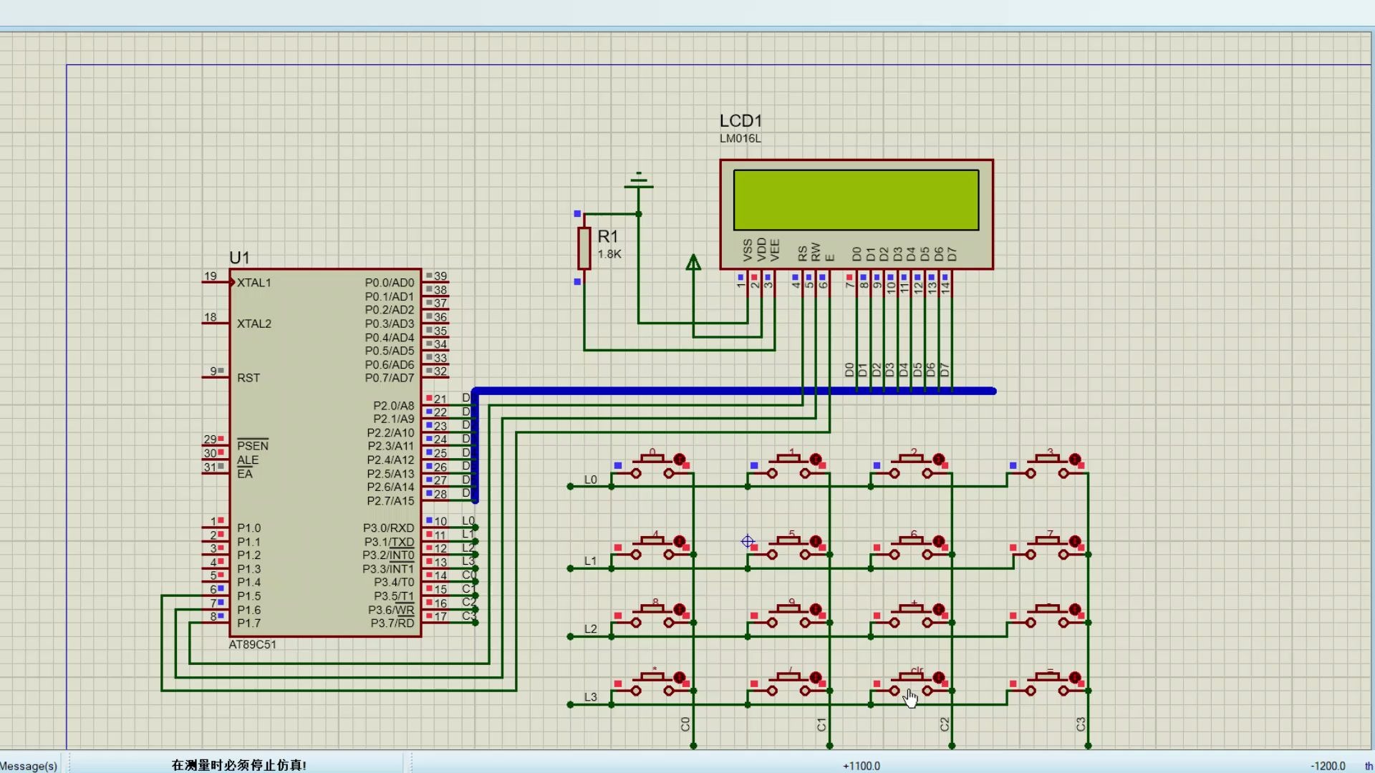Toggle the latch dot on asterisk key

pyautogui.click(x=680, y=678)
